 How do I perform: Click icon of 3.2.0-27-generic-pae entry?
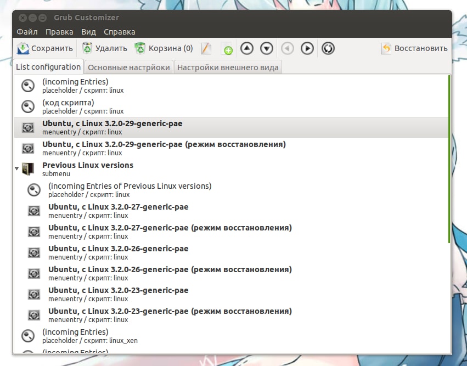(x=34, y=211)
